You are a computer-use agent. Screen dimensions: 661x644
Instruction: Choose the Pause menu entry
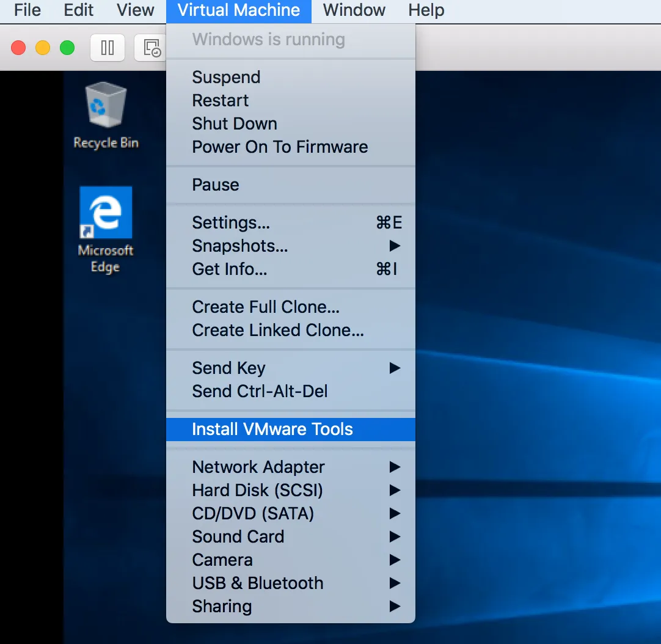[291, 185]
